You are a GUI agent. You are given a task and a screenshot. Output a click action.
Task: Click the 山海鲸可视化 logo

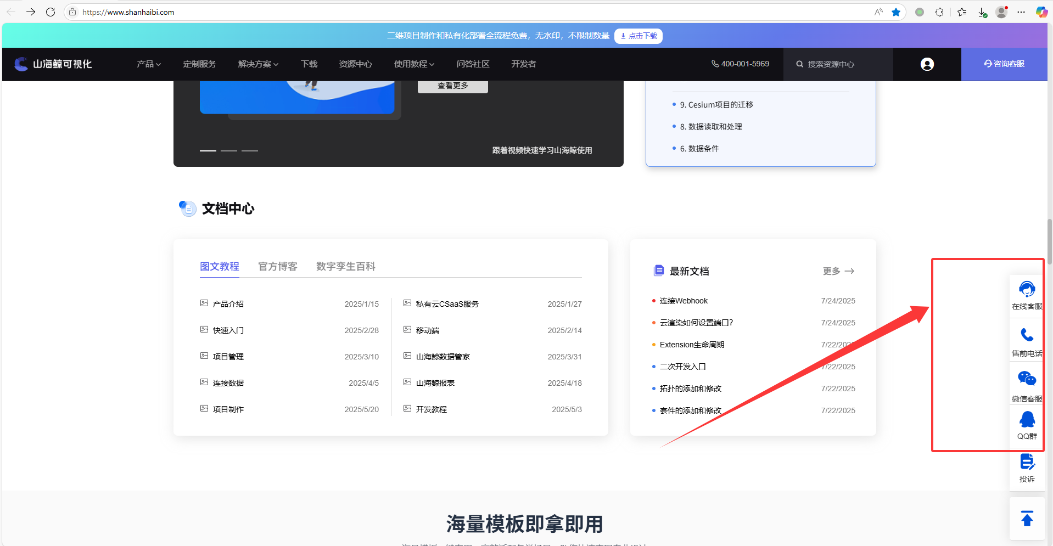pyautogui.click(x=53, y=64)
